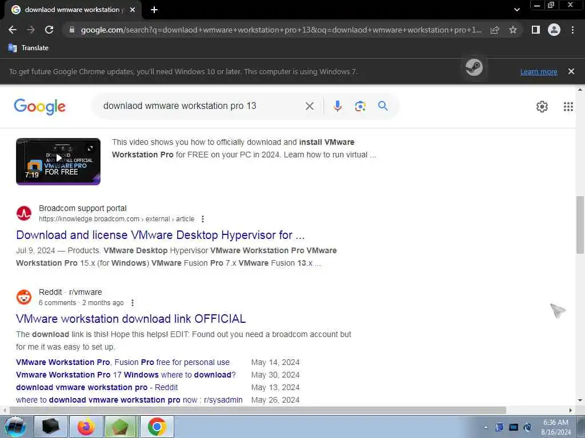
Task: Show hidden system tray icons
Action: [x=486, y=427]
